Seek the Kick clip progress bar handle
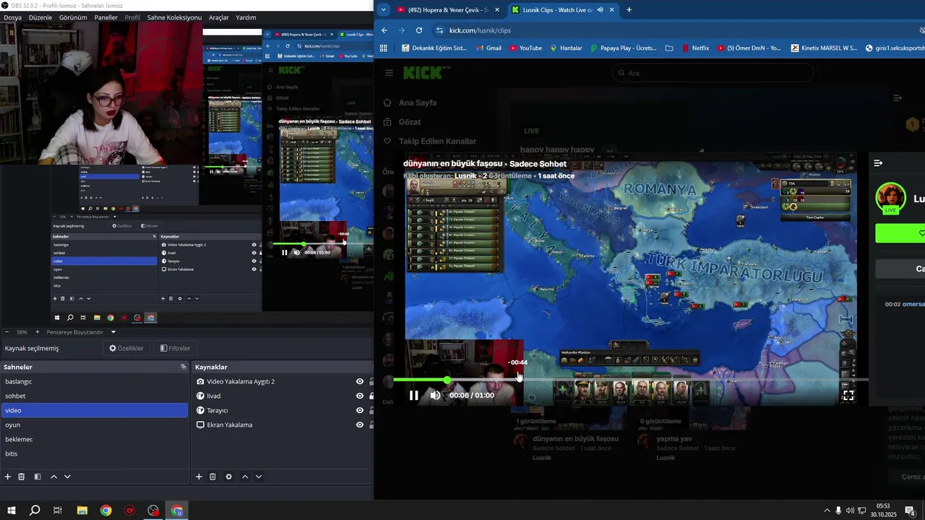This screenshot has height=520, width=925. (447, 380)
